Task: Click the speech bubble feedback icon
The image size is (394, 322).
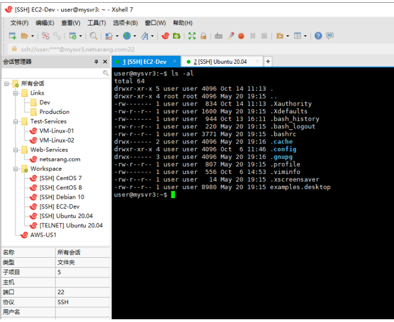Action: click(x=330, y=36)
